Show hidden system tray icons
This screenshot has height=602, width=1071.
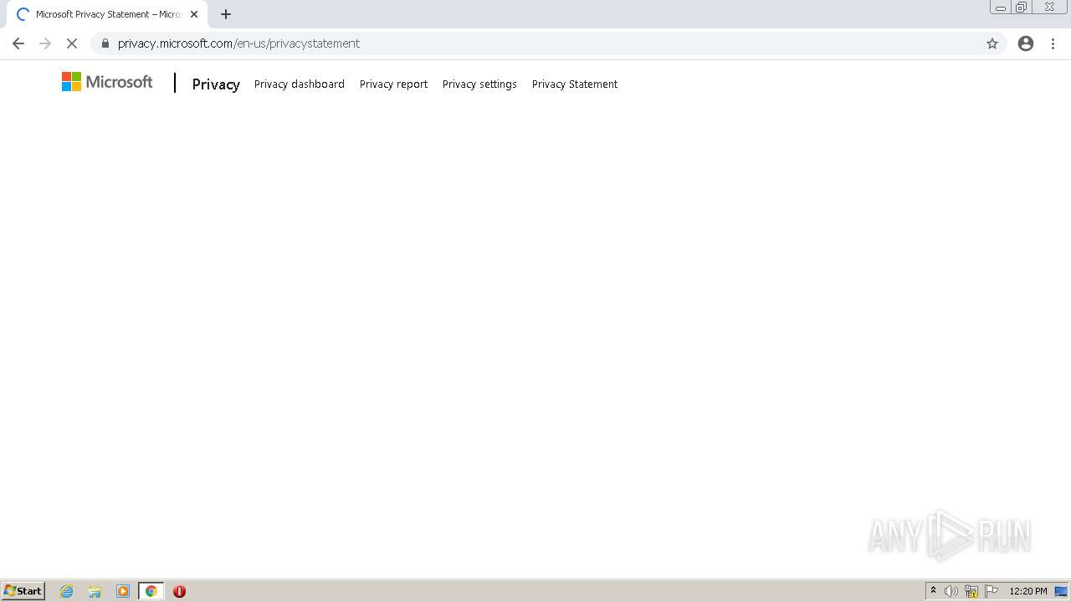(x=933, y=591)
